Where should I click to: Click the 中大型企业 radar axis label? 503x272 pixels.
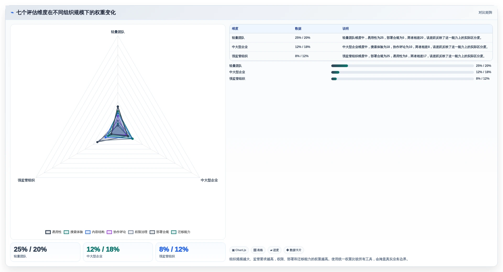[x=209, y=180]
